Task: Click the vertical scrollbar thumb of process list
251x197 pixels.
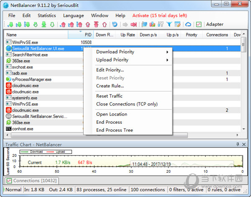Action: (243, 45)
